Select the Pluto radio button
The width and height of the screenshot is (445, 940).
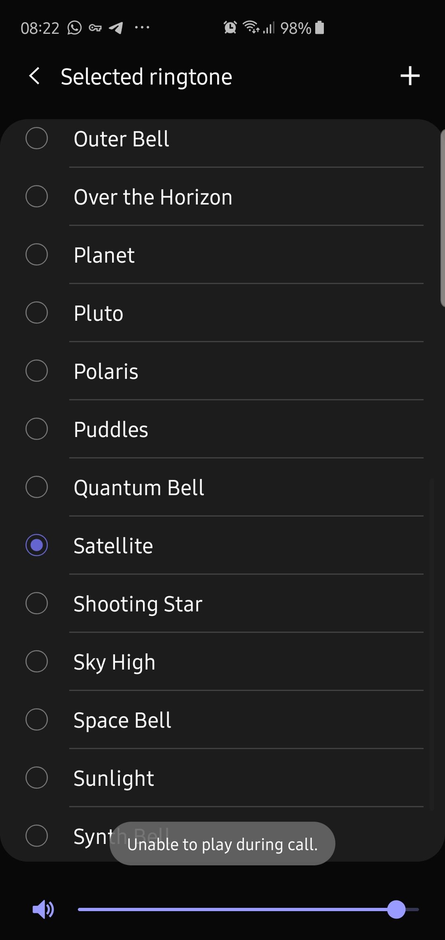(37, 313)
